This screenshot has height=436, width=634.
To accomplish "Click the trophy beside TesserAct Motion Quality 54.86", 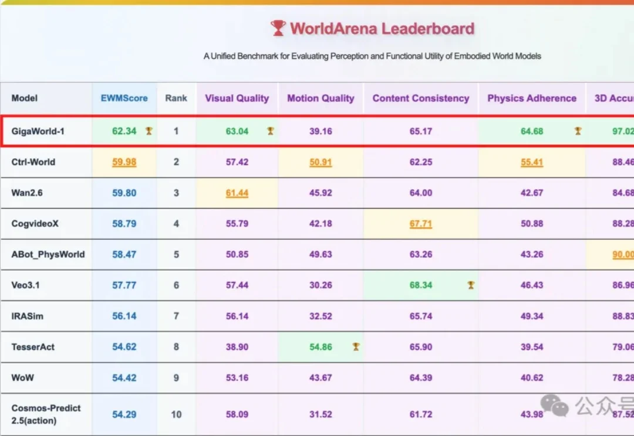I will [x=356, y=347].
